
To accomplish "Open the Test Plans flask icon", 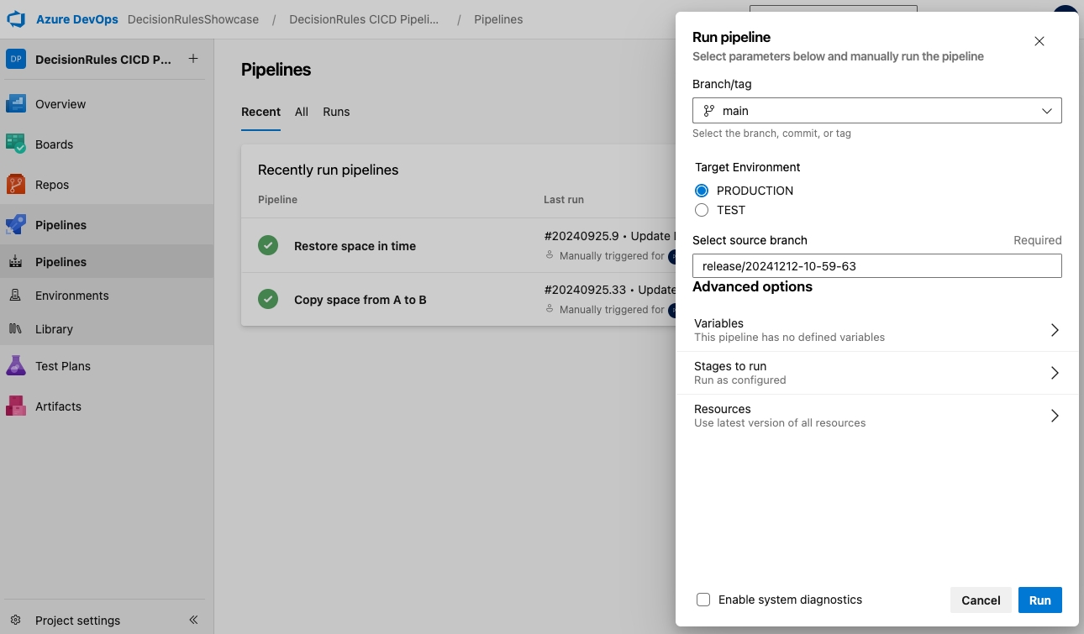I will pyautogui.click(x=16, y=366).
